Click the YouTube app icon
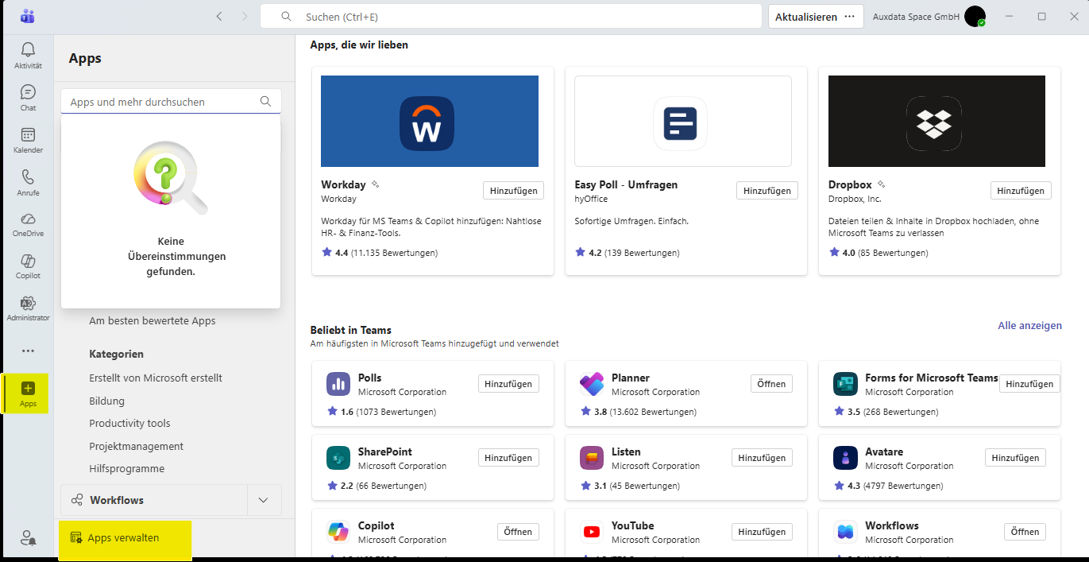This screenshot has width=1089, height=562. point(592,532)
